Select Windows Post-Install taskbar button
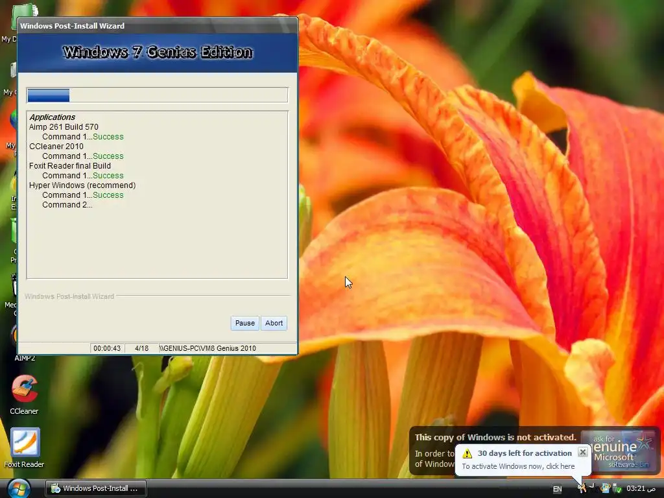 tap(96, 488)
